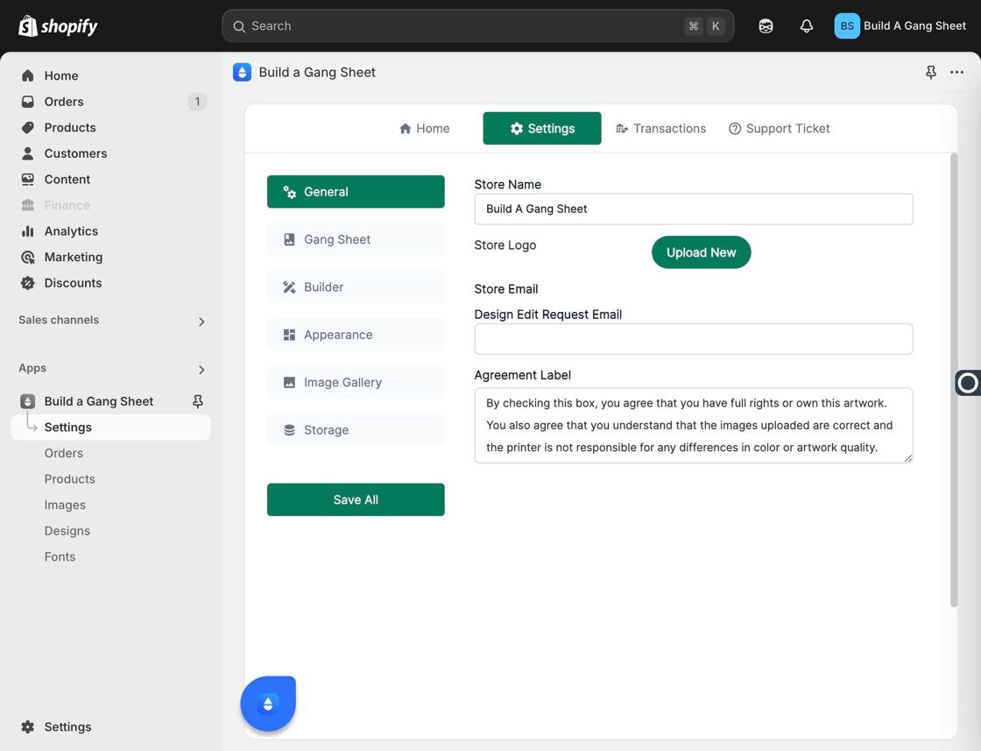The image size is (981, 751).
Task: Click the Save All button
Action: click(356, 499)
